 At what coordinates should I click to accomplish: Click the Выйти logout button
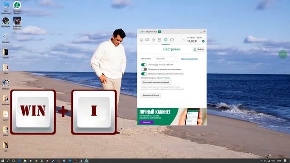(x=198, y=49)
